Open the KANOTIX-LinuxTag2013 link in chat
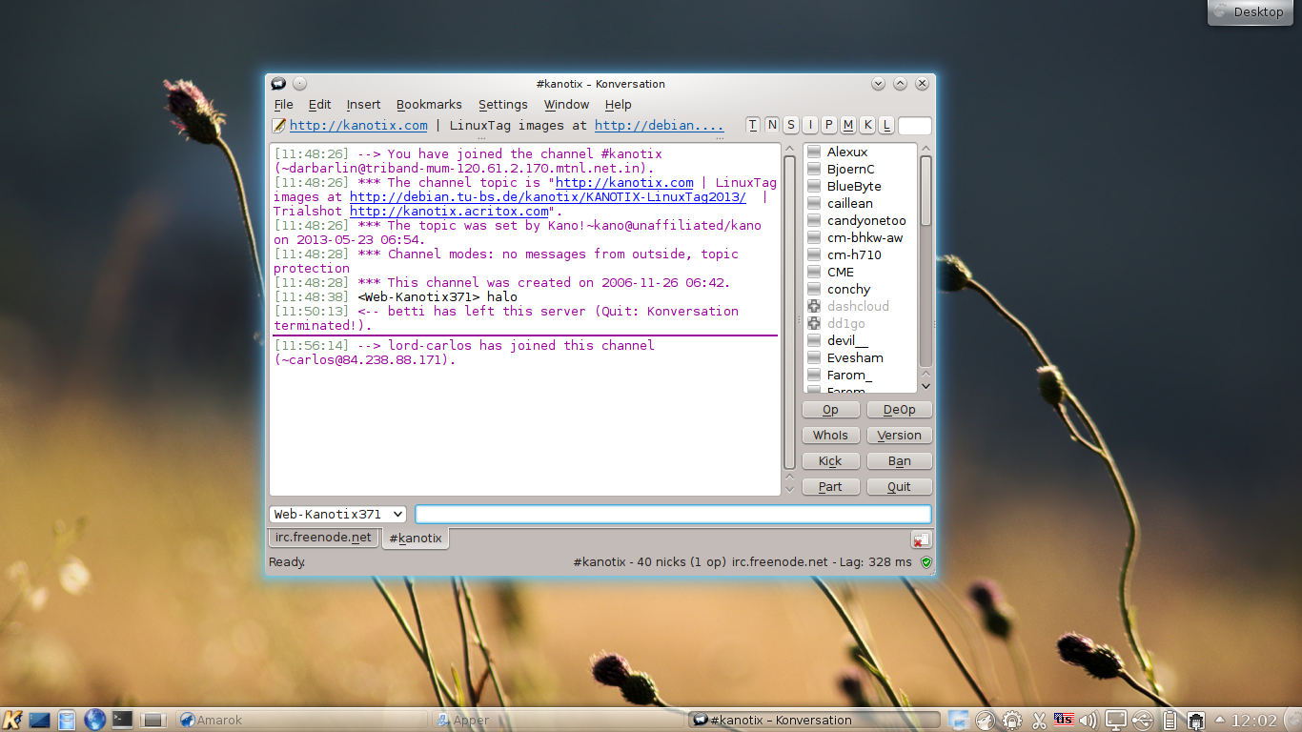 pyautogui.click(x=548, y=197)
